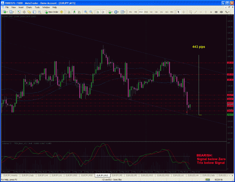This screenshot has width=235, height=182.
Task: Select the M15 timeframe button
Action: [x=141, y=12]
